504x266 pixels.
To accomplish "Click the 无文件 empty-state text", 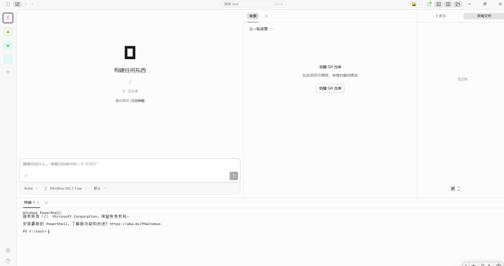I will pos(462,79).
